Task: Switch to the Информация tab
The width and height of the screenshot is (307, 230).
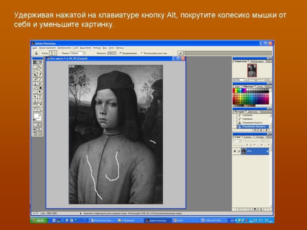Action: pos(257,61)
